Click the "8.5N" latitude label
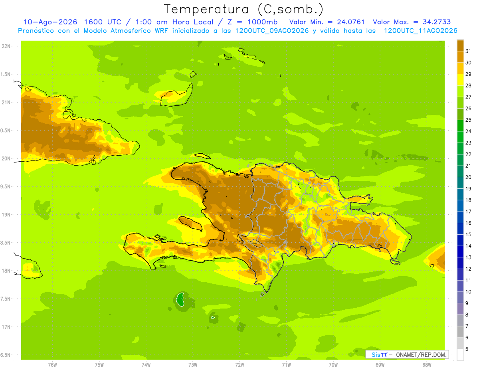Screen dimensions: 479x370 [6, 243]
